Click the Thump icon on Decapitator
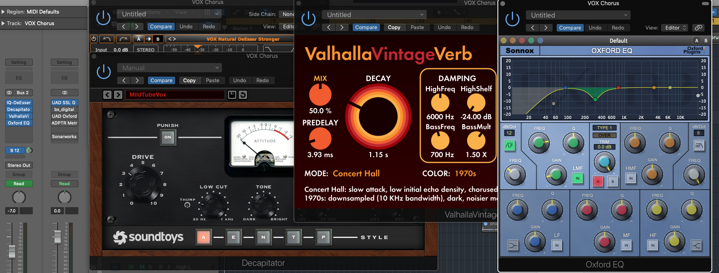Image resolution: width=719 pixels, height=273 pixels. (187, 205)
